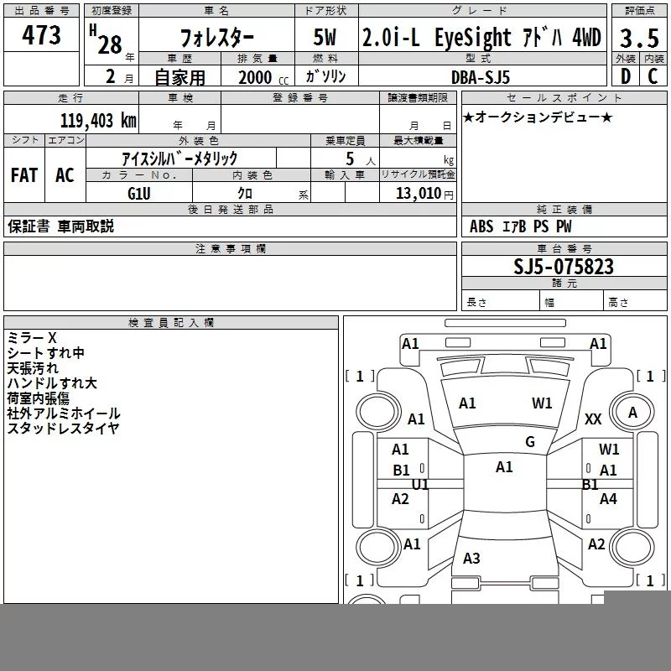This screenshot has height=671, width=671.
Task: Click the "リサイクル預託金" header
Action: click(418, 174)
